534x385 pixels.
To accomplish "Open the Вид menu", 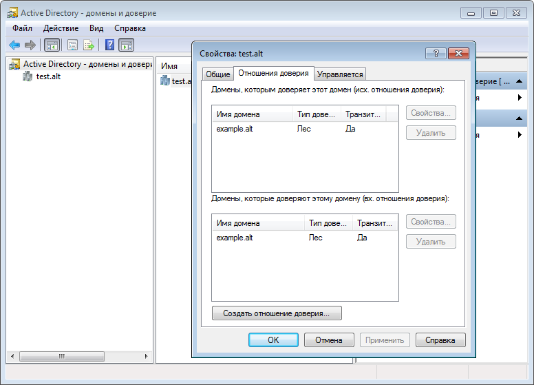I will point(96,28).
